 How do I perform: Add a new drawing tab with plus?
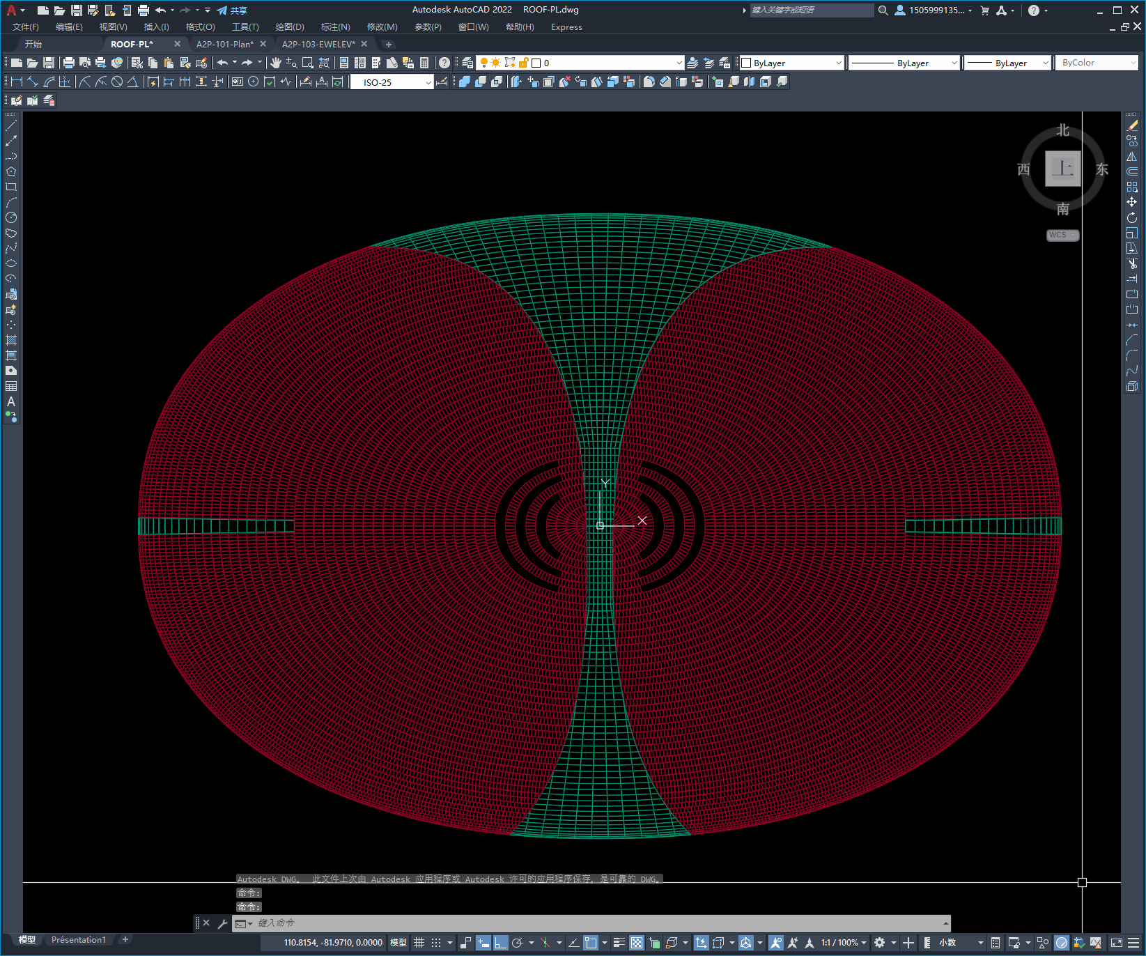tap(389, 44)
